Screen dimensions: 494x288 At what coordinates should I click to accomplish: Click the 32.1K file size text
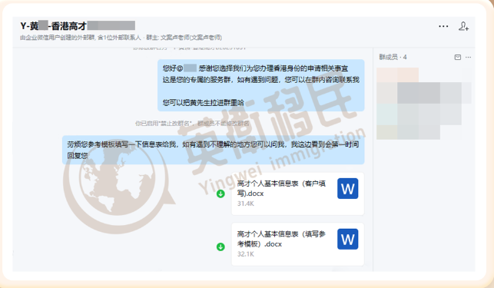coord(245,254)
